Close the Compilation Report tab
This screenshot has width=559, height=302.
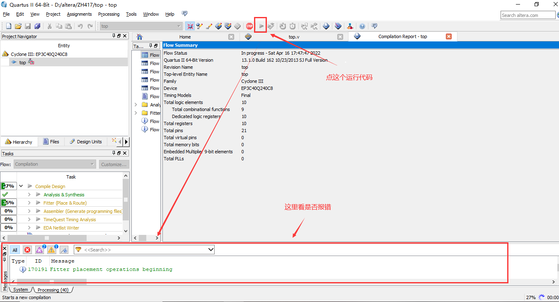[x=448, y=36]
